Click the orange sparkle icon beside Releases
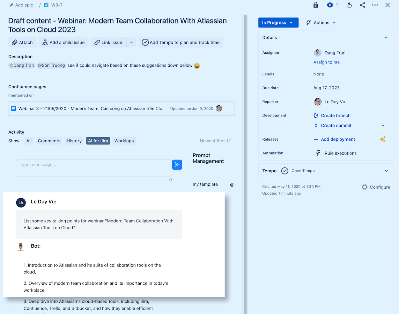The height and width of the screenshot is (314, 399). tap(383, 139)
